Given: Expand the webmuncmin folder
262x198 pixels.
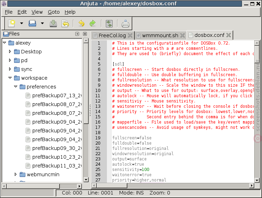Looking at the screenshot, I should [x=15, y=174].
